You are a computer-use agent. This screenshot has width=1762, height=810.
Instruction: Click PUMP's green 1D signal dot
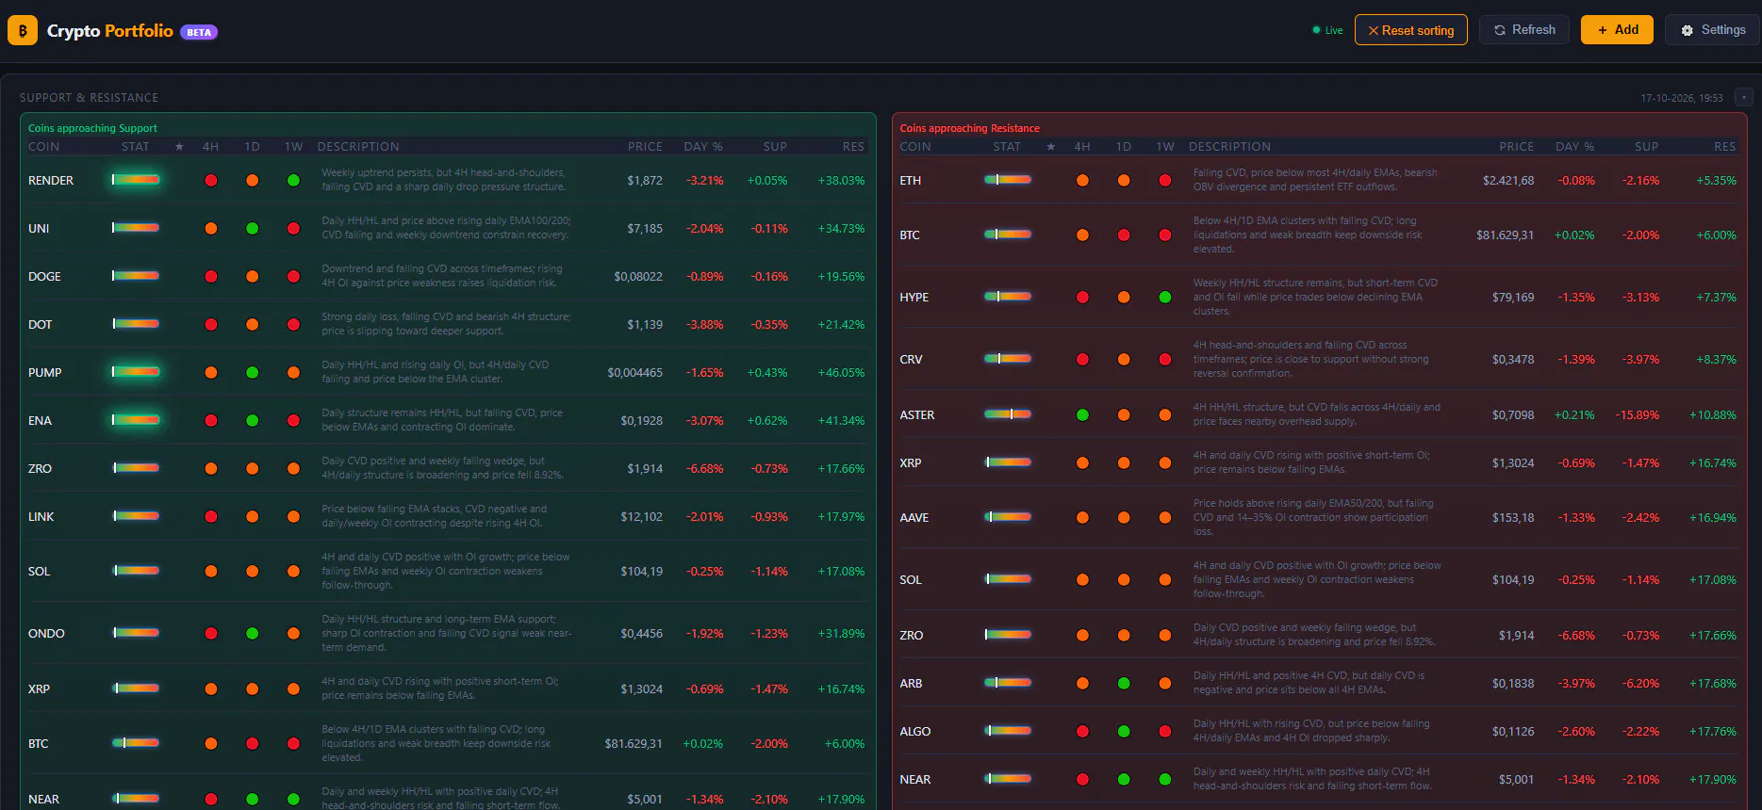point(252,372)
